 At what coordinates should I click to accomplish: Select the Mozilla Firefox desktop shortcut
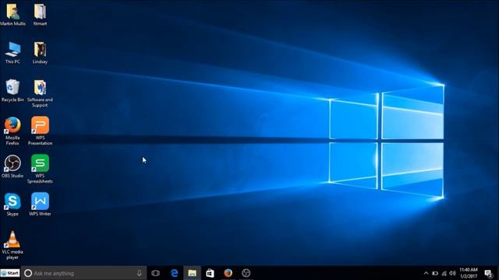click(x=12, y=131)
